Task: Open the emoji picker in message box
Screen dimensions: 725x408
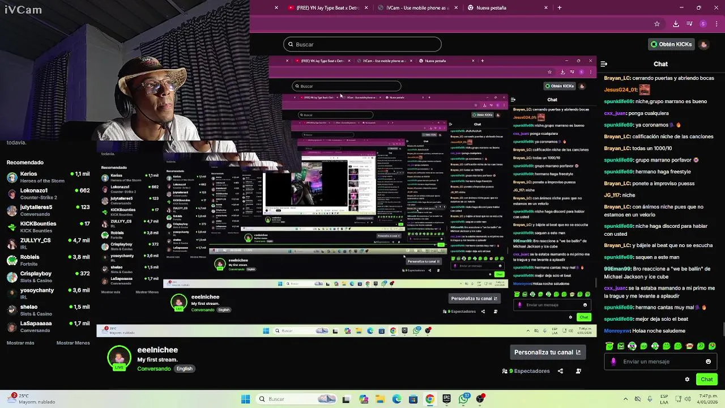Action: point(708,362)
